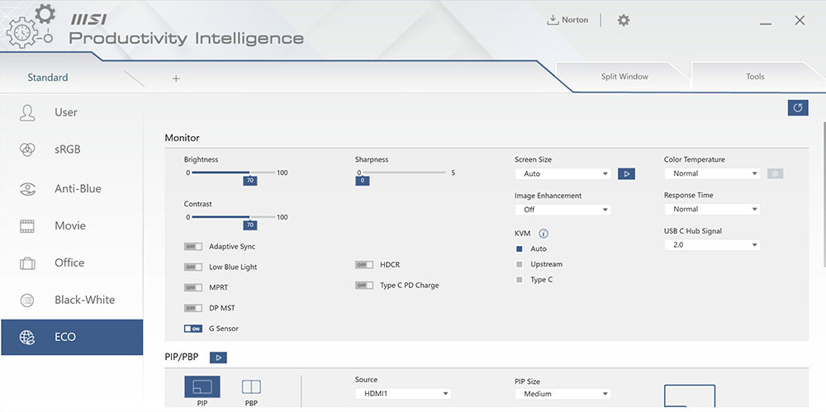Expand the Response Time dropdown
The height and width of the screenshot is (412, 826).
(711, 209)
